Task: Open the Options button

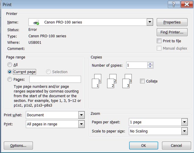Action: point(18,145)
